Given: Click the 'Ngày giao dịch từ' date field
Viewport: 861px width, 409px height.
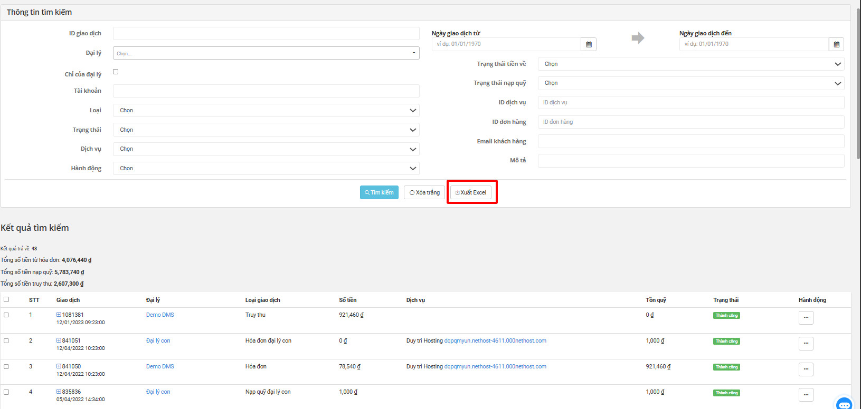Looking at the screenshot, I should point(506,44).
